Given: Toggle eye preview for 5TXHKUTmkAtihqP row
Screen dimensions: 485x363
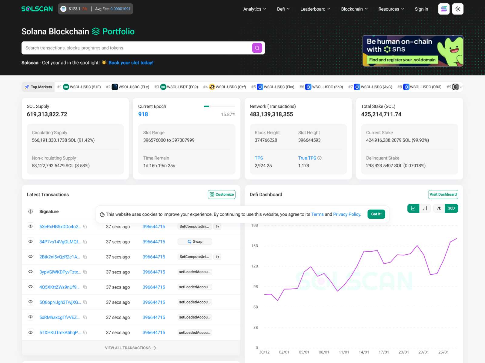Looking at the screenshot, I should [31, 332].
